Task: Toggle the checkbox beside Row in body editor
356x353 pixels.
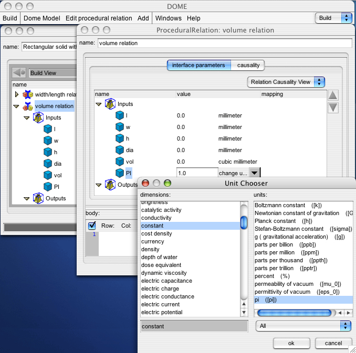Action: coord(92,226)
